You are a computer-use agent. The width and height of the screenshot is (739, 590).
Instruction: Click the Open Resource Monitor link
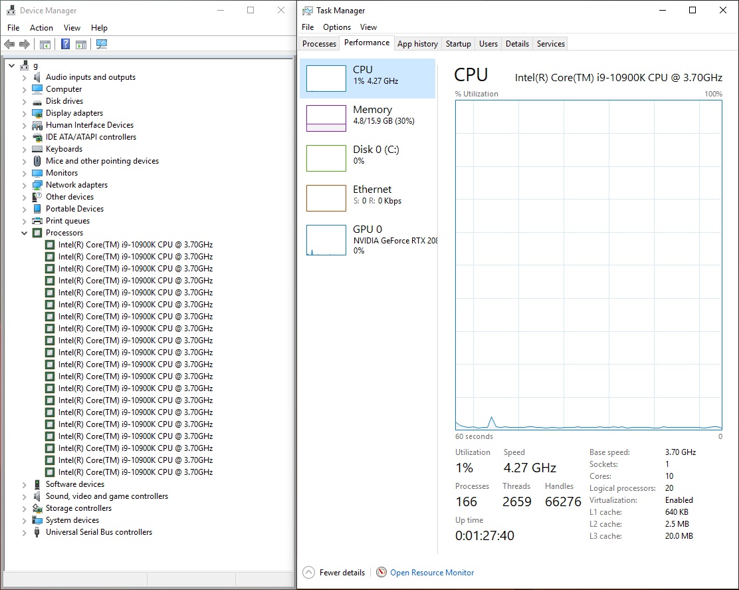pos(432,573)
